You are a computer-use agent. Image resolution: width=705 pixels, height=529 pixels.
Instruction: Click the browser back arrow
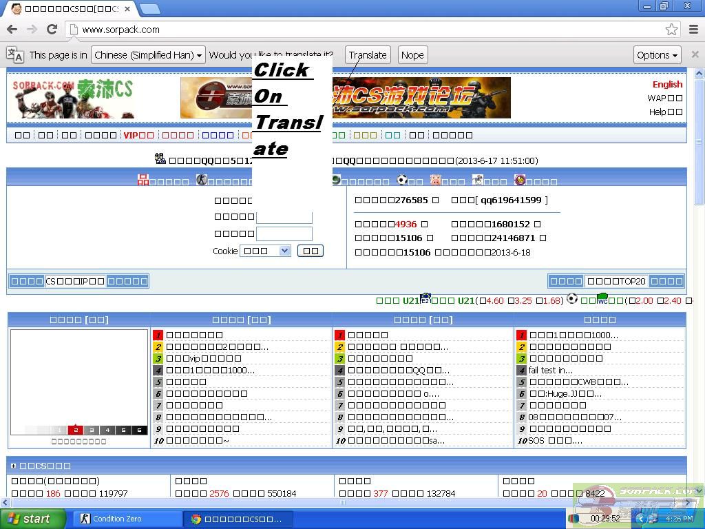(x=12, y=29)
